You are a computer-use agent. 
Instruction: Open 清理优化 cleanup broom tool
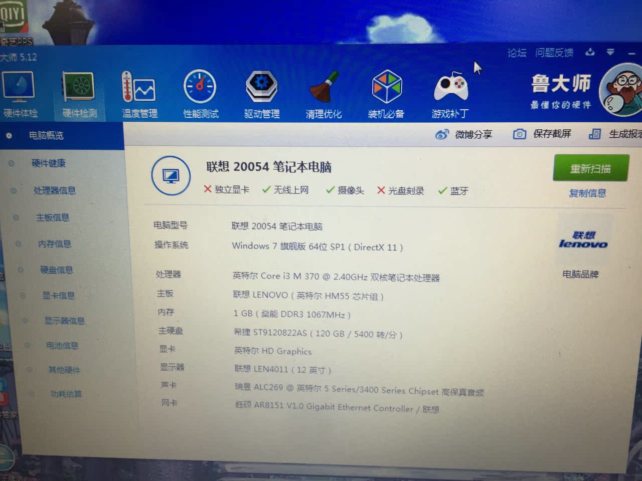point(324,94)
